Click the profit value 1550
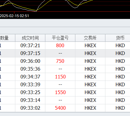Viewport: 130px width, 116px height. 60,92
